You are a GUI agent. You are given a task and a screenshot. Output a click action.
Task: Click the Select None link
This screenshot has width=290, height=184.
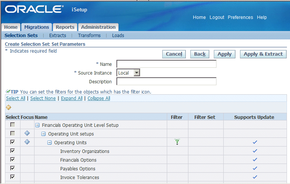(x=43, y=98)
